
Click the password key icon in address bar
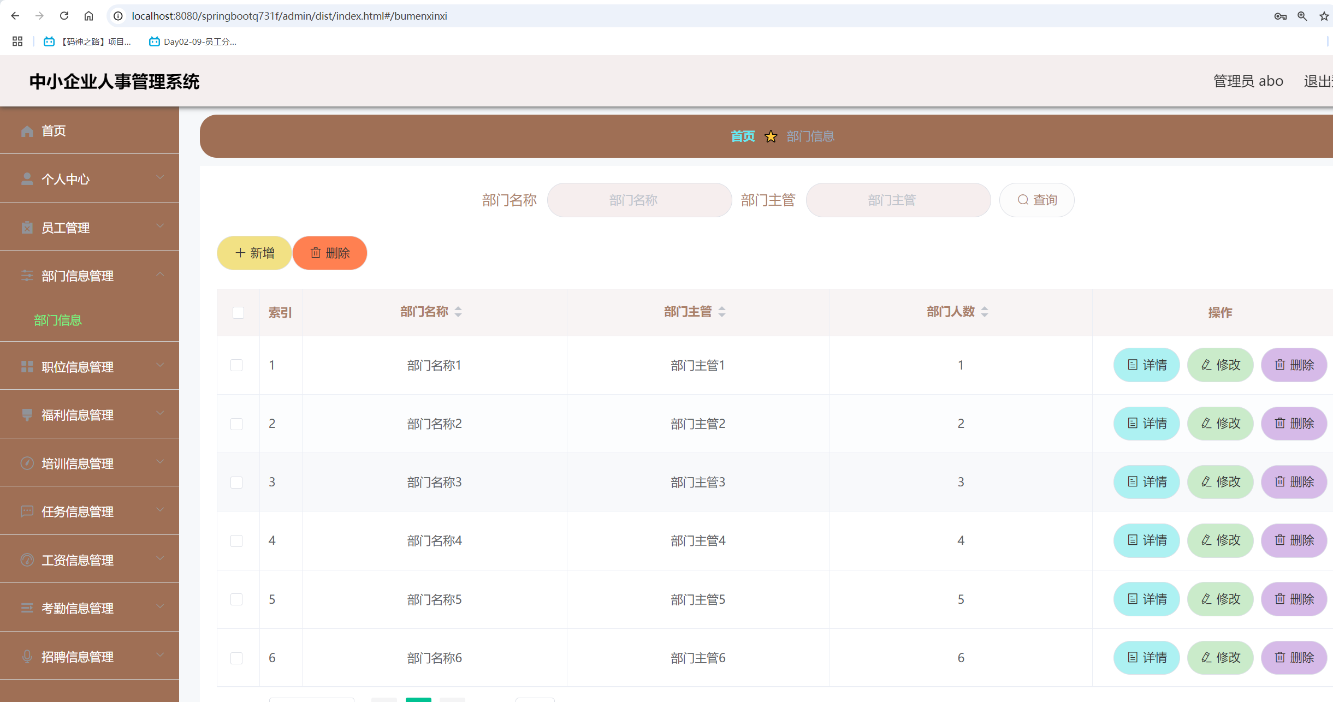pos(1280,16)
